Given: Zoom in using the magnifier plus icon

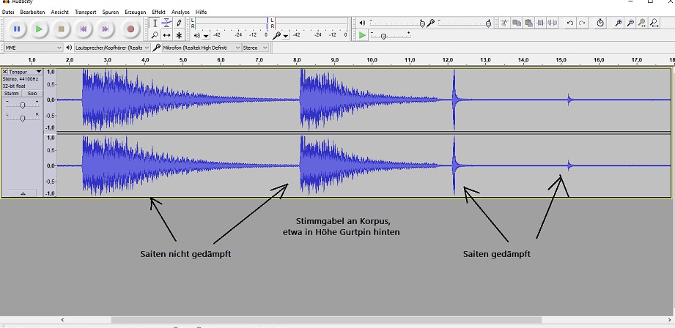Looking at the screenshot, I should point(619,23).
